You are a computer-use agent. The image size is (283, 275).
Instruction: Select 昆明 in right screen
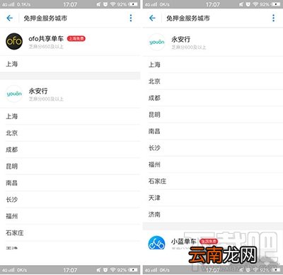(x=213, y=115)
